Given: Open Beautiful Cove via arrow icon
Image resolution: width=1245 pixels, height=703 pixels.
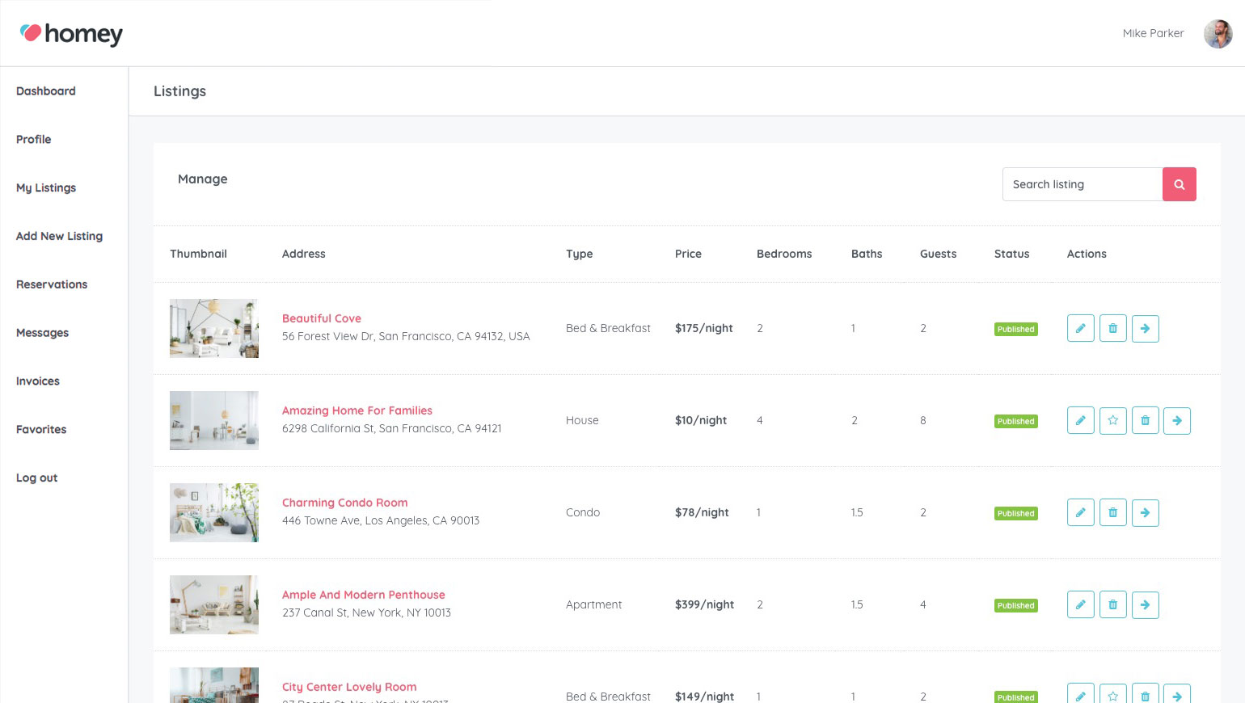Looking at the screenshot, I should coord(1145,329).
